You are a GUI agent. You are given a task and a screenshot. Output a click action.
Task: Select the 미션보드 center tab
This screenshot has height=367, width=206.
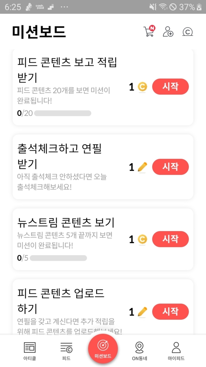[x=103, y=349]
